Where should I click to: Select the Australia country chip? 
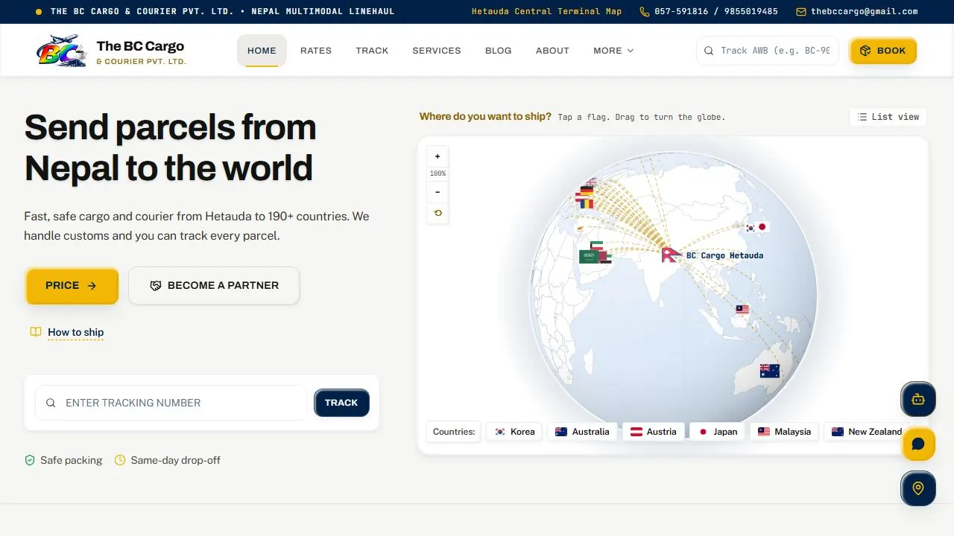tap(582, 432)
